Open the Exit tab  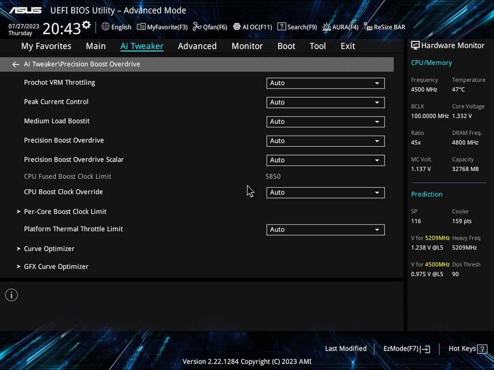[348, 46]
